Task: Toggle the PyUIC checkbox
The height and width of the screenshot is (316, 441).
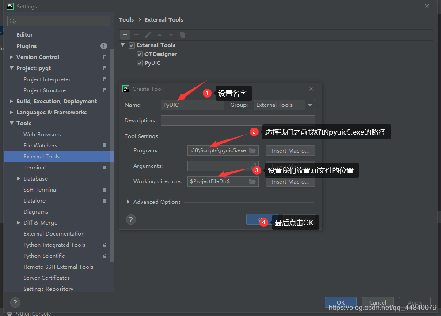Action: coord(140,63)
